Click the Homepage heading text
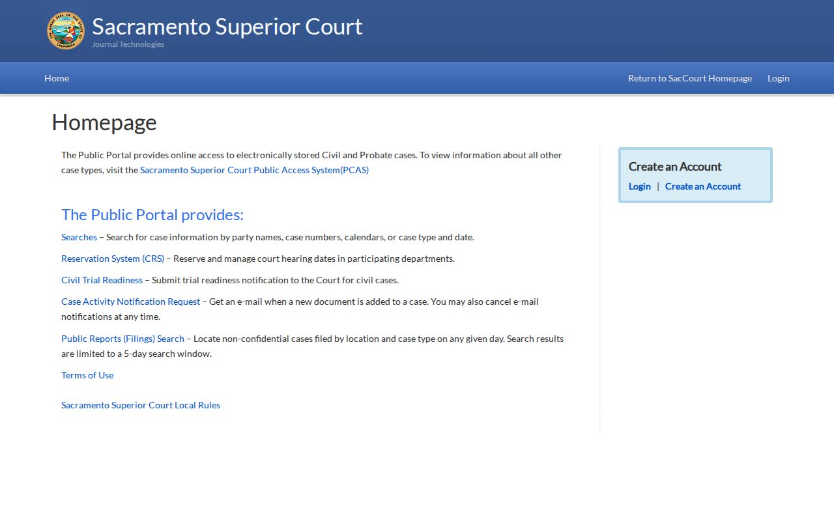The width and height of the screenshot is (834, 521). 104,122
